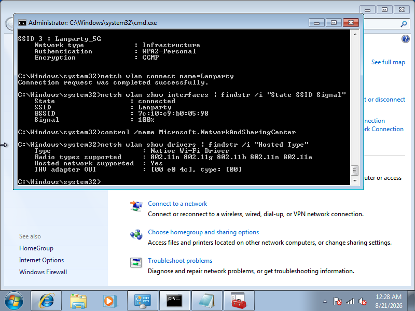Click the cmd scrollbar thumb
The height and width of the screenshot is (311, 415).
click(x=355, y=171)
